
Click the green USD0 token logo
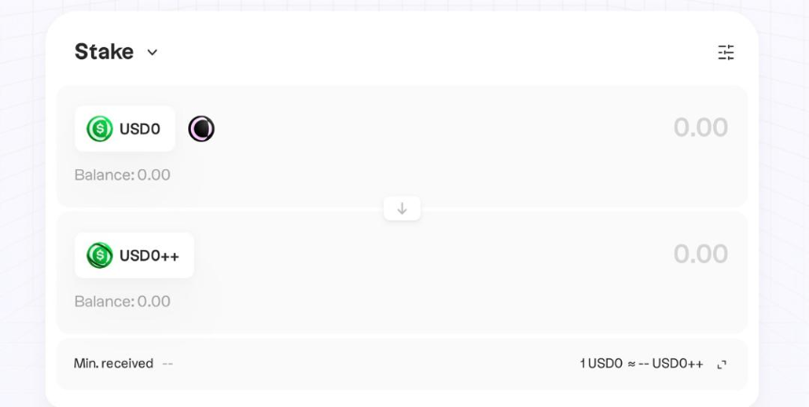tap(100, 129)
